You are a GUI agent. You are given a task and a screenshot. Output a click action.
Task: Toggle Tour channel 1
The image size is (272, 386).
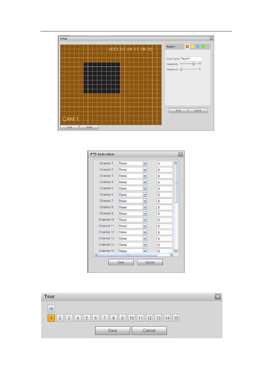click(x=51, y=318)
